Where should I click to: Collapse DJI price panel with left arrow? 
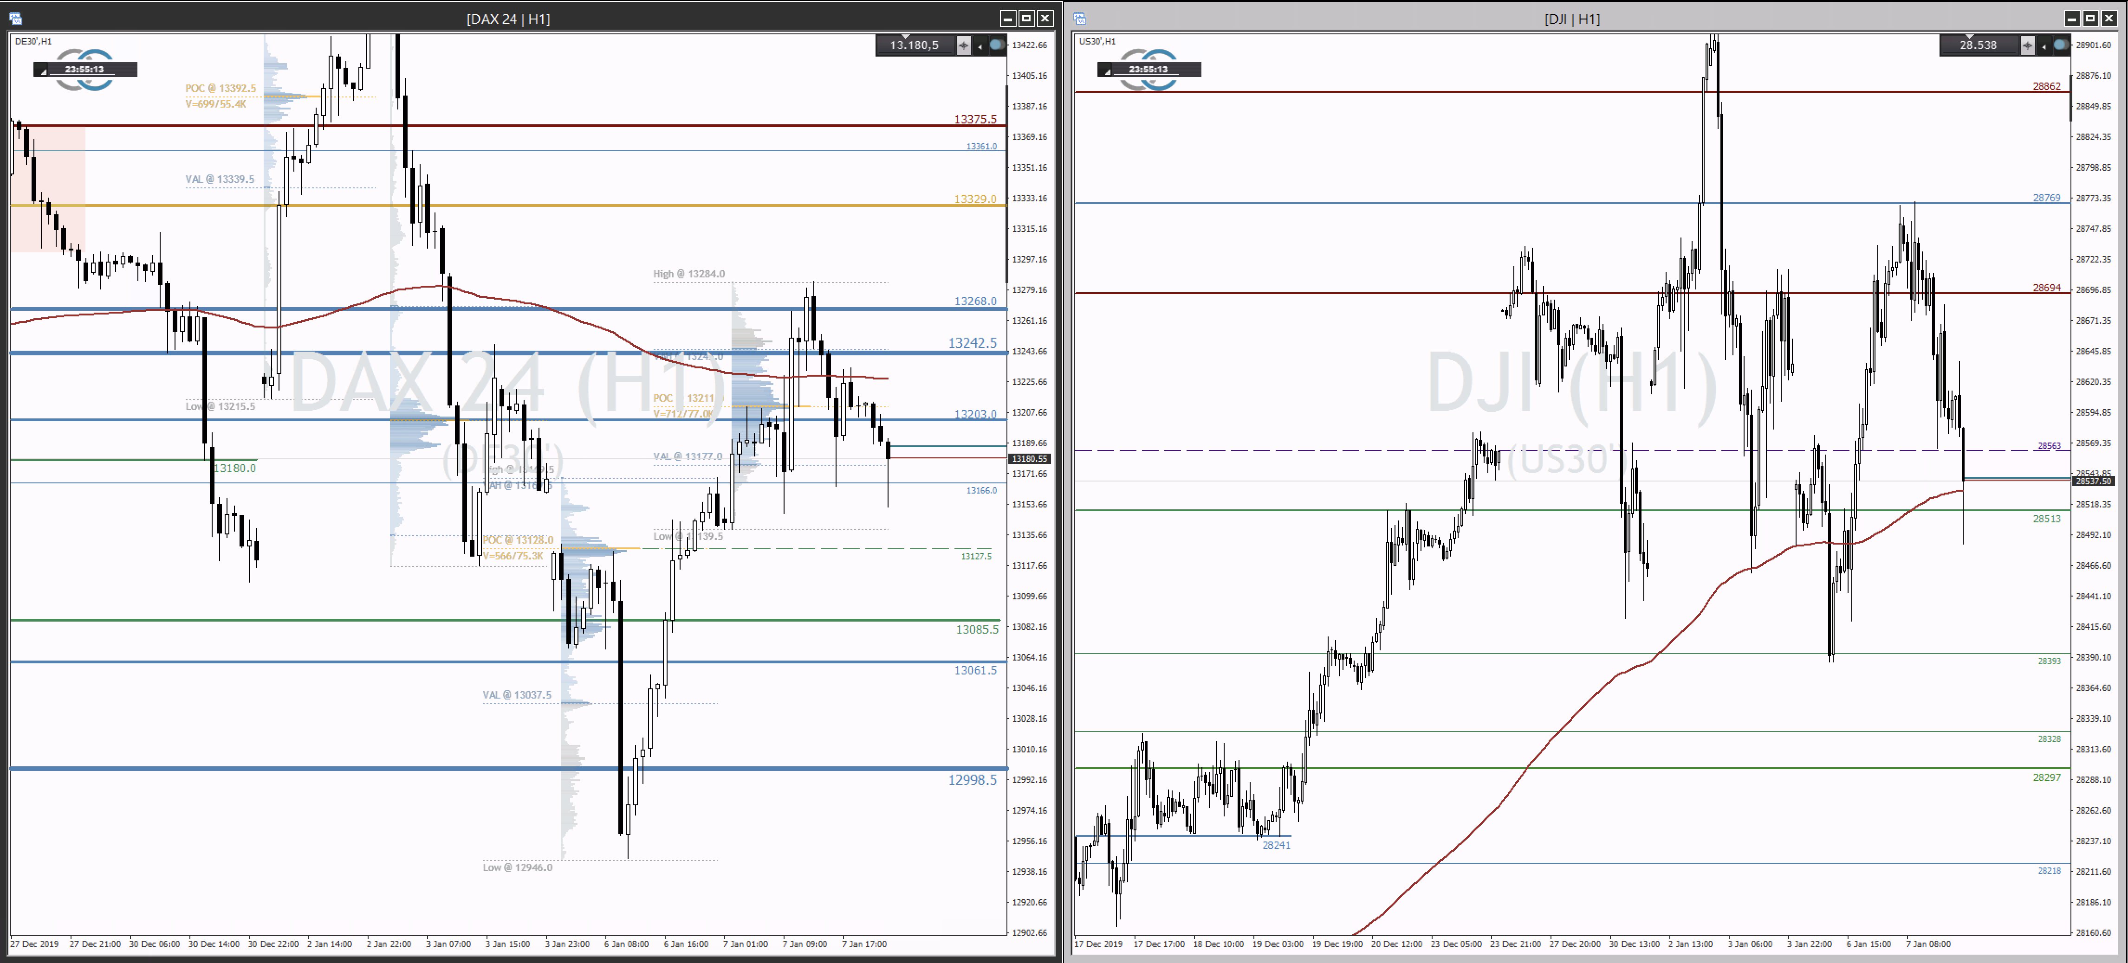click(2044, 46)
